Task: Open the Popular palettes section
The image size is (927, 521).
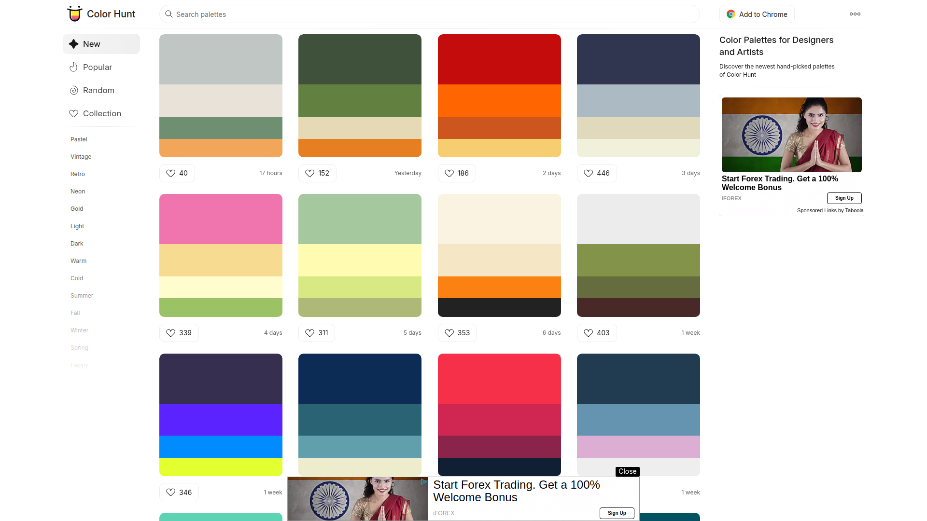Action: click(101, 67)
